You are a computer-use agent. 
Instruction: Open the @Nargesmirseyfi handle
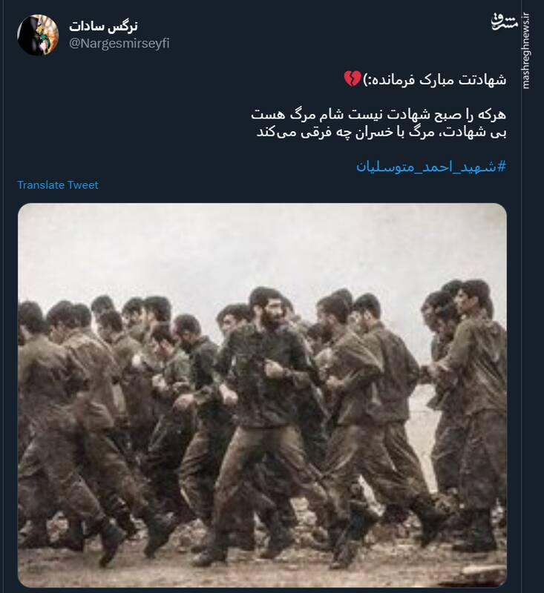(119, 44)
